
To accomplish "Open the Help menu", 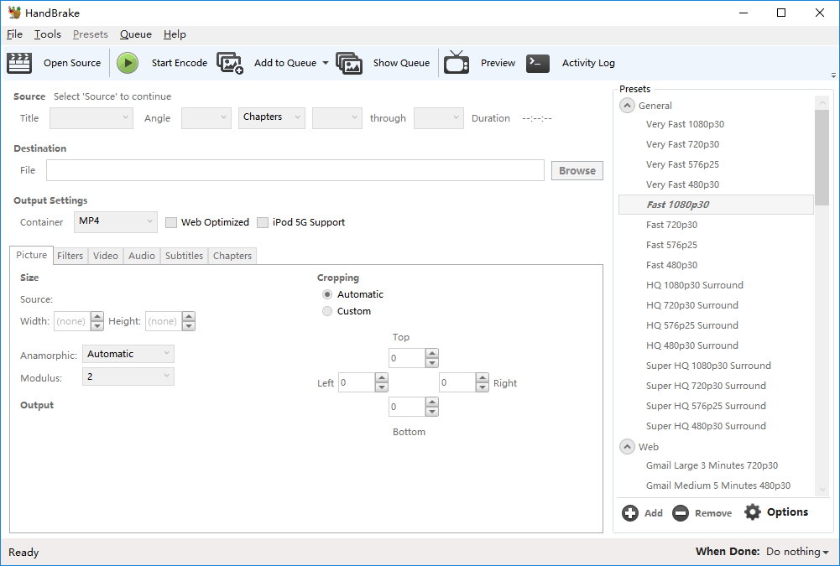I will click(x=175, y=34).
